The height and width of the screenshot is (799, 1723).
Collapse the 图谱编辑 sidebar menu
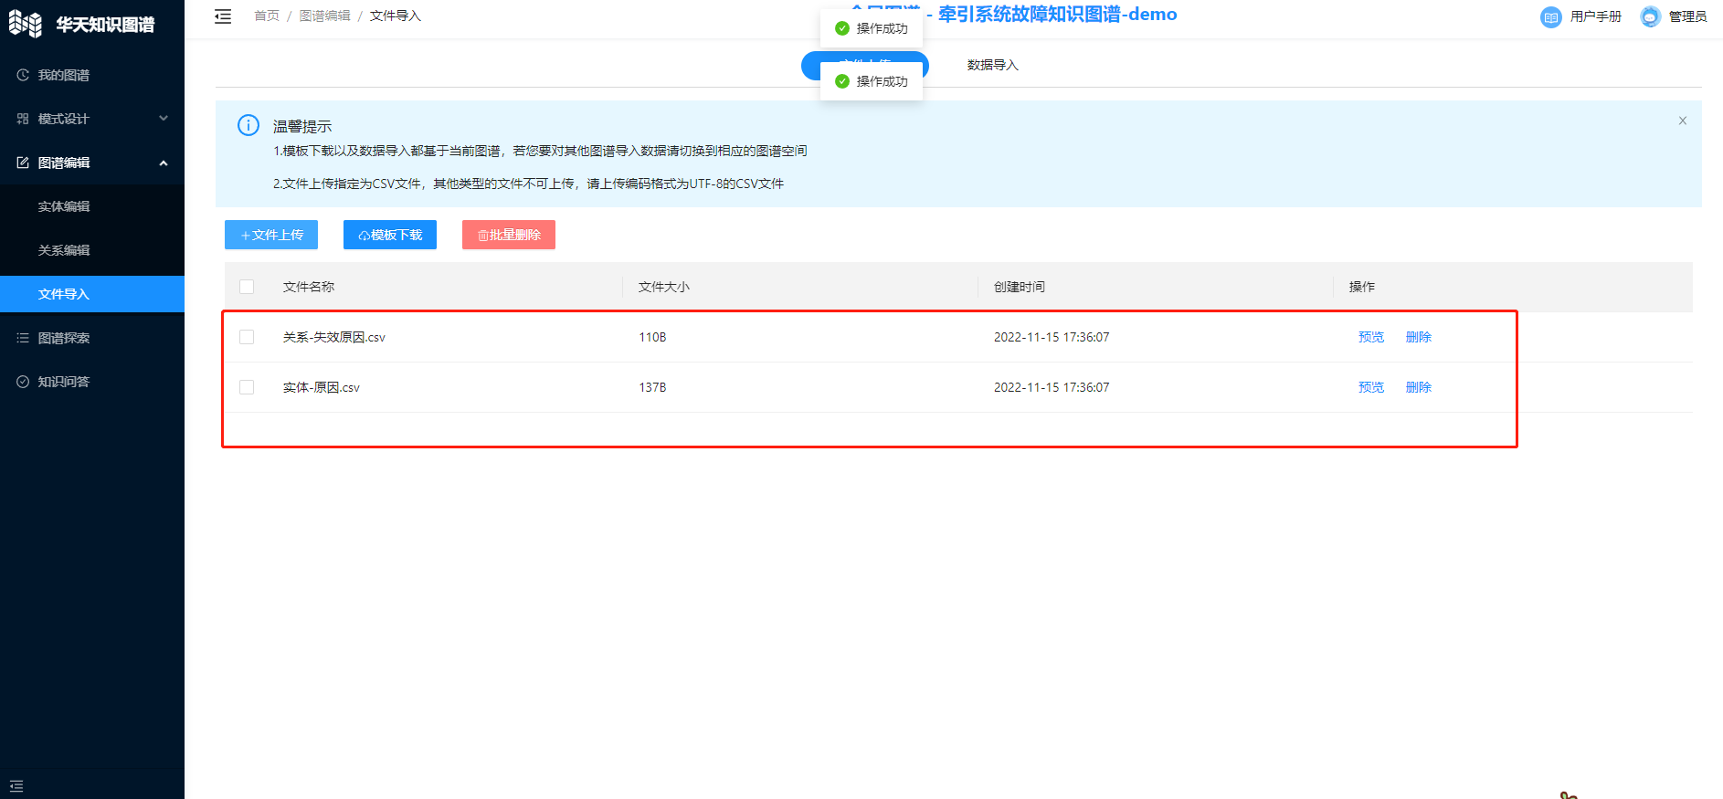tap(91, 163)
